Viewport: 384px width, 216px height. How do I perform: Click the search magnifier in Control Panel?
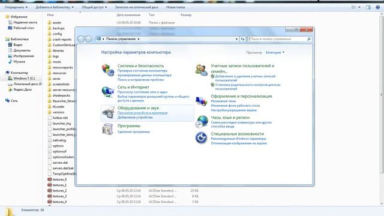coord(309,39)
